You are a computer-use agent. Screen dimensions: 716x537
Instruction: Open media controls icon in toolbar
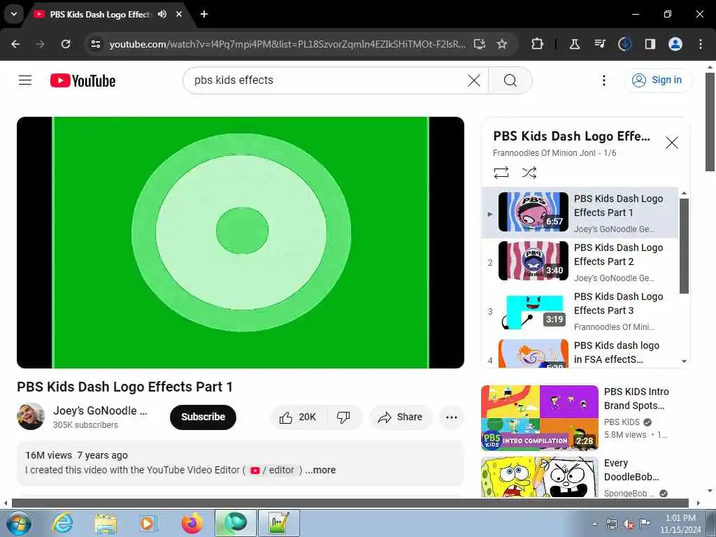(599, 44)
